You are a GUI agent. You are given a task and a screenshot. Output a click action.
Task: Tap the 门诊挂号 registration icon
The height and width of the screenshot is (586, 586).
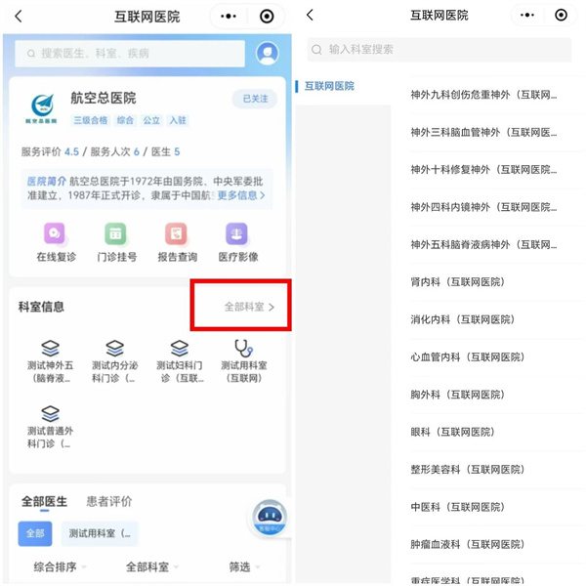point(116,234)
